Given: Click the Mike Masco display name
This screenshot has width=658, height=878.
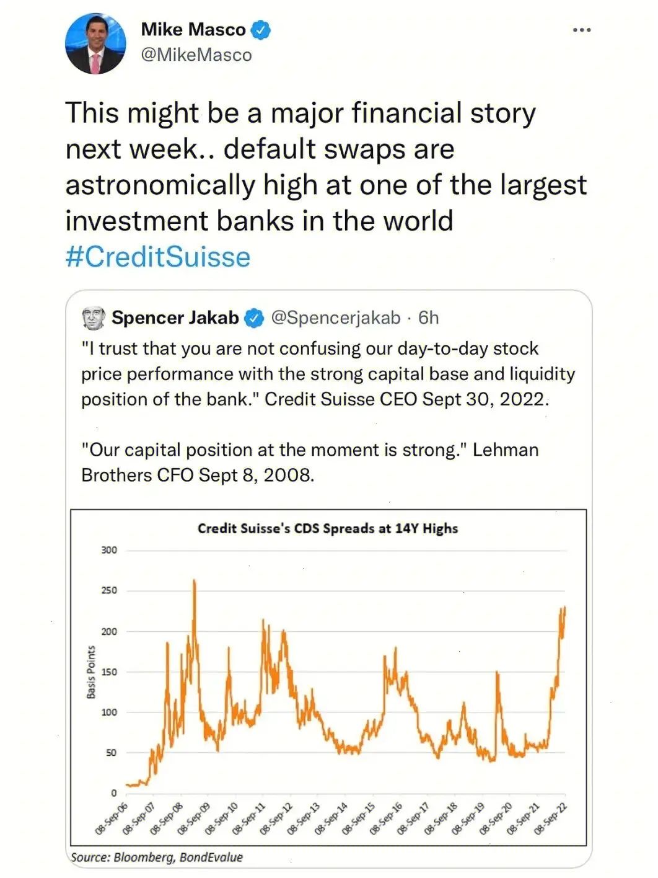Looking at the screenshot, I should pos(193,29).
